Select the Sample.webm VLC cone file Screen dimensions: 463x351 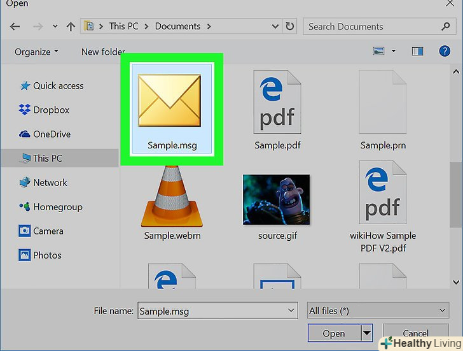coord(172,197)
